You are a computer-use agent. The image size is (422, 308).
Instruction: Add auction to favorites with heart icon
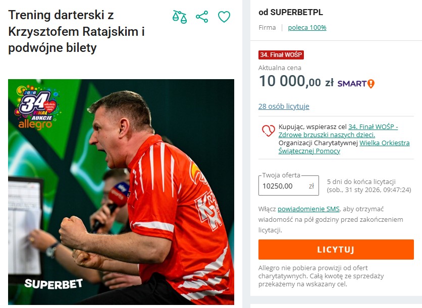coord(224,17)
